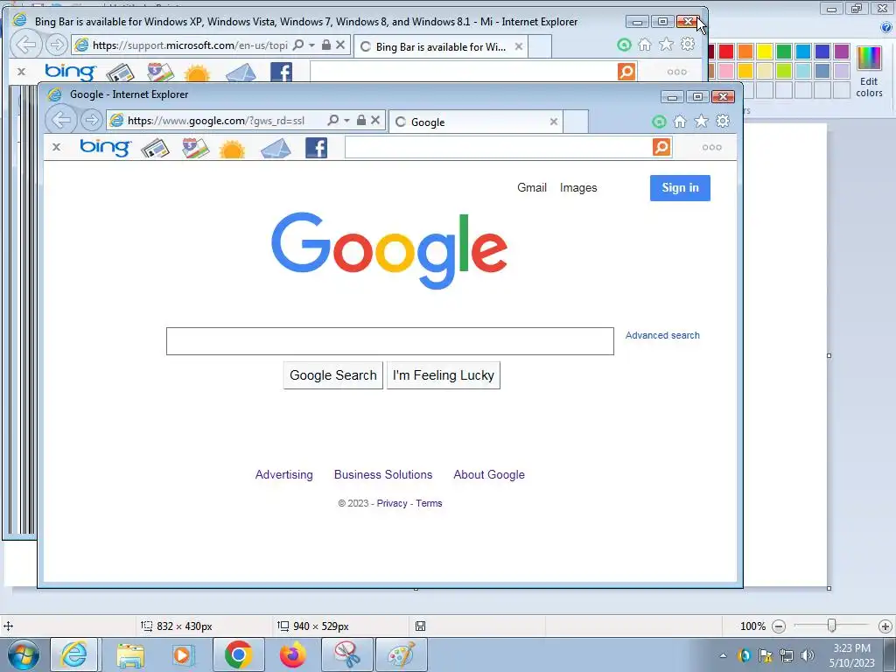
Task: Open Bing Bar news icon in Google window
Action: click(x=155, y=148)
